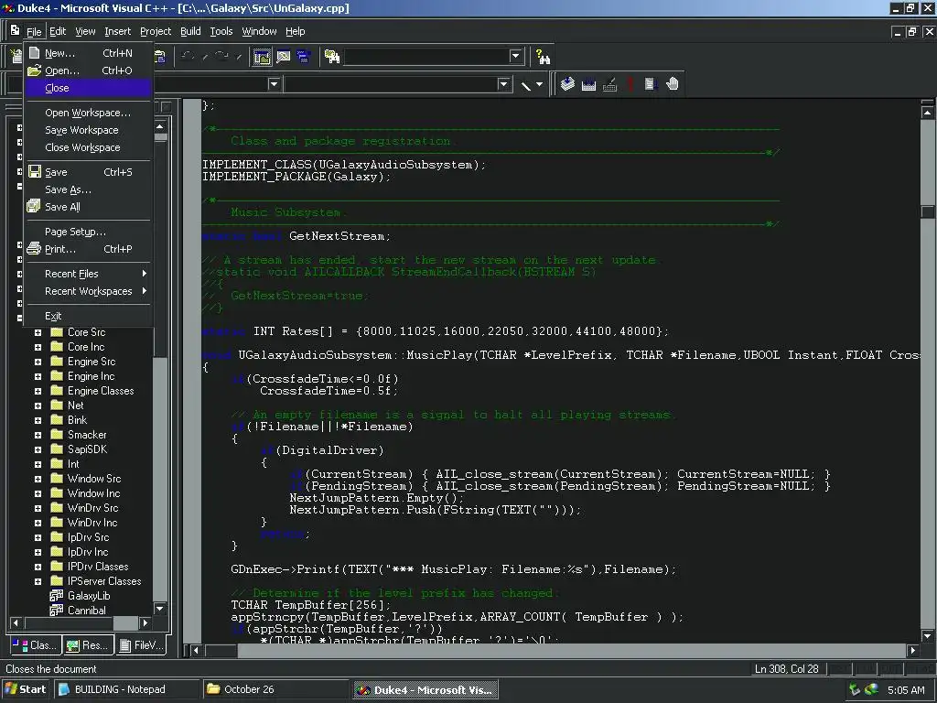Click the workspace tree scroll-down arrow
This screenshot has height=703, width=937.
[160, 609]
